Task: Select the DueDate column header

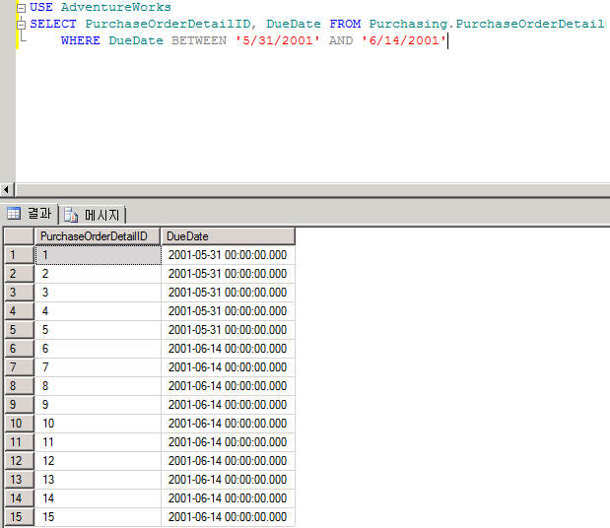Action: (228, 236)
